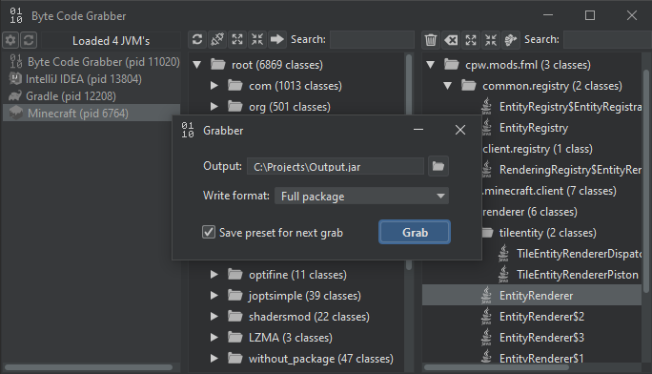This screenshot has width=652, height=374.
Task: Close the Grabber dialog
Action: click(x=460, y=130)
